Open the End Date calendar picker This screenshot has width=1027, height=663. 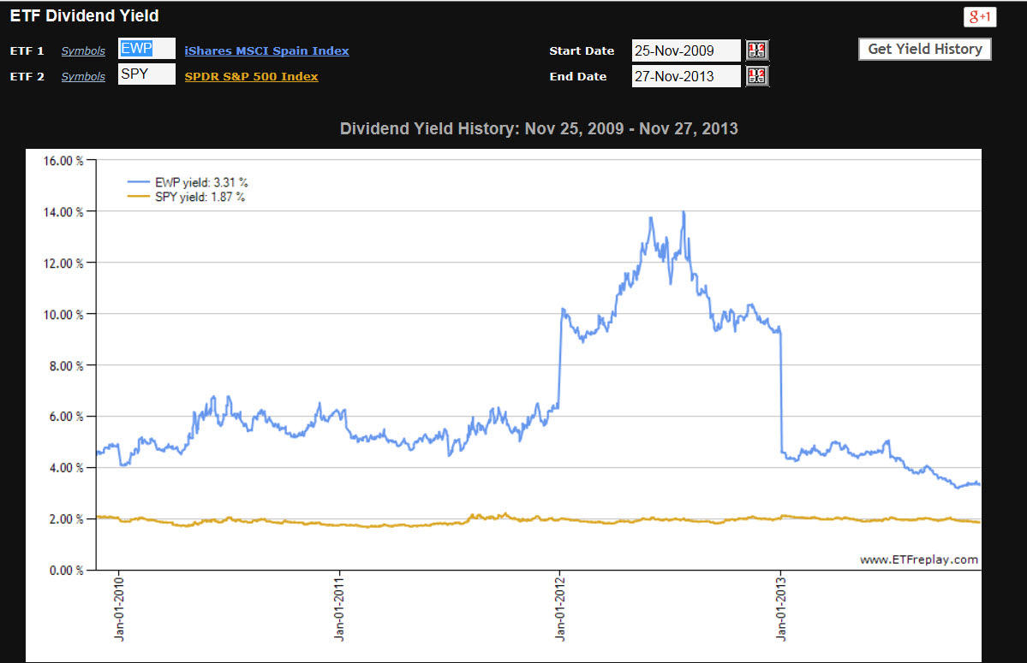(757, 76)
